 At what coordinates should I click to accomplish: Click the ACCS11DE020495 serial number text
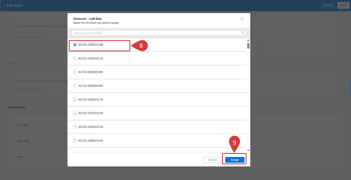[x=91, y=86]
